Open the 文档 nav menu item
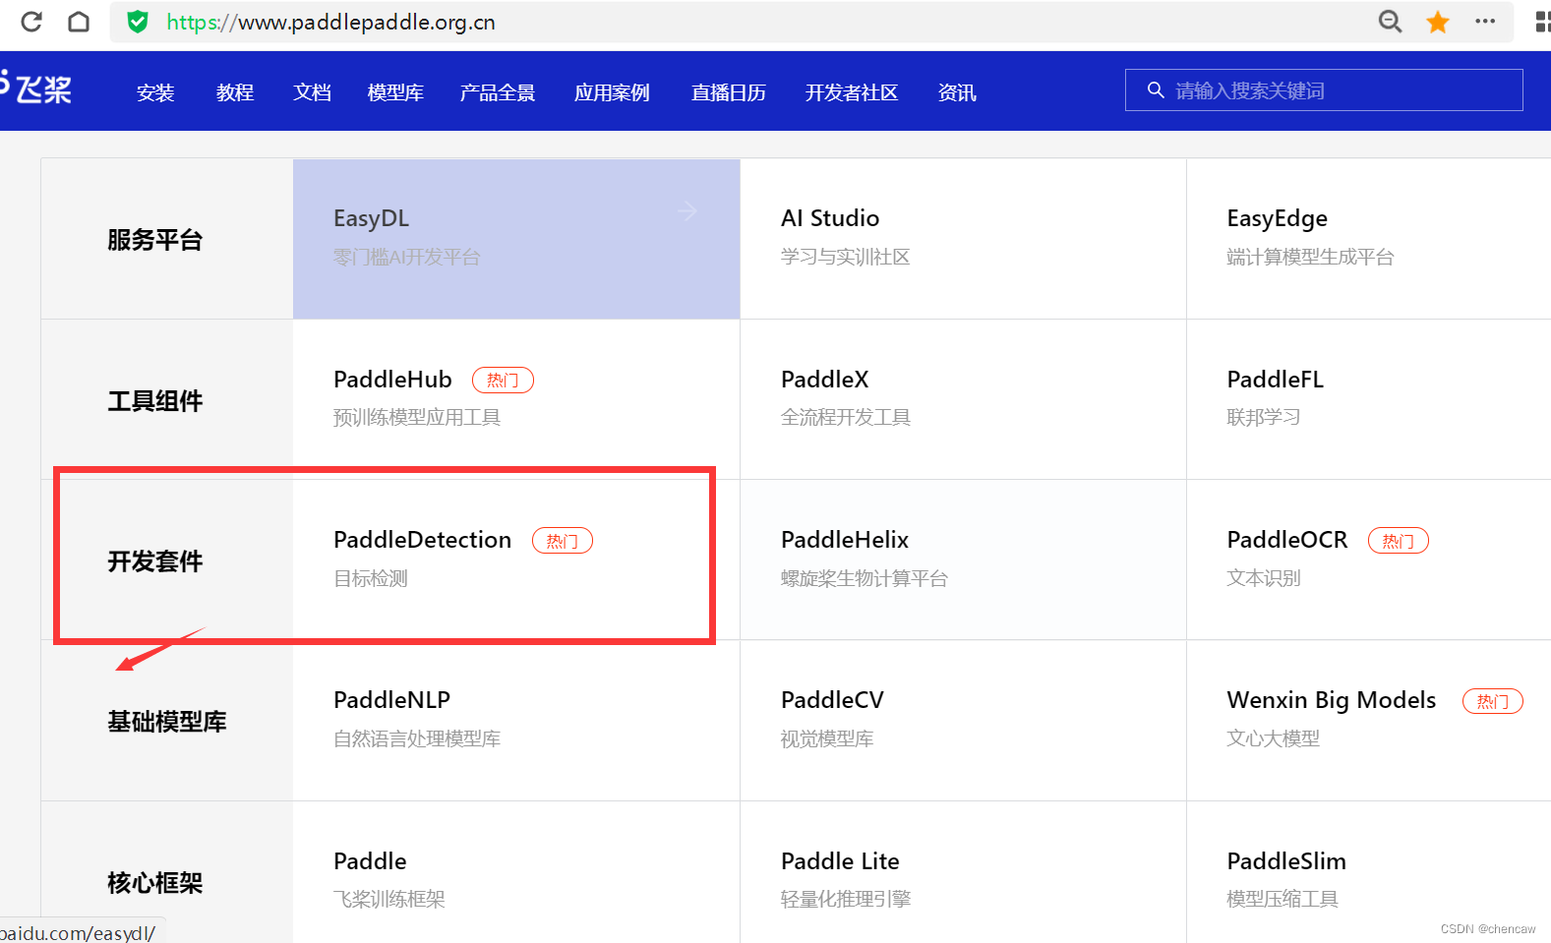Screen dimensions: 1551x943 [312, 92]
